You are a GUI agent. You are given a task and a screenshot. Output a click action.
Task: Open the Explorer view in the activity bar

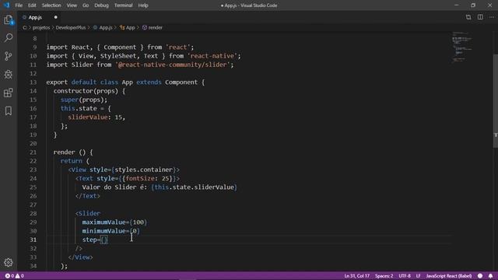pos(9,20)
